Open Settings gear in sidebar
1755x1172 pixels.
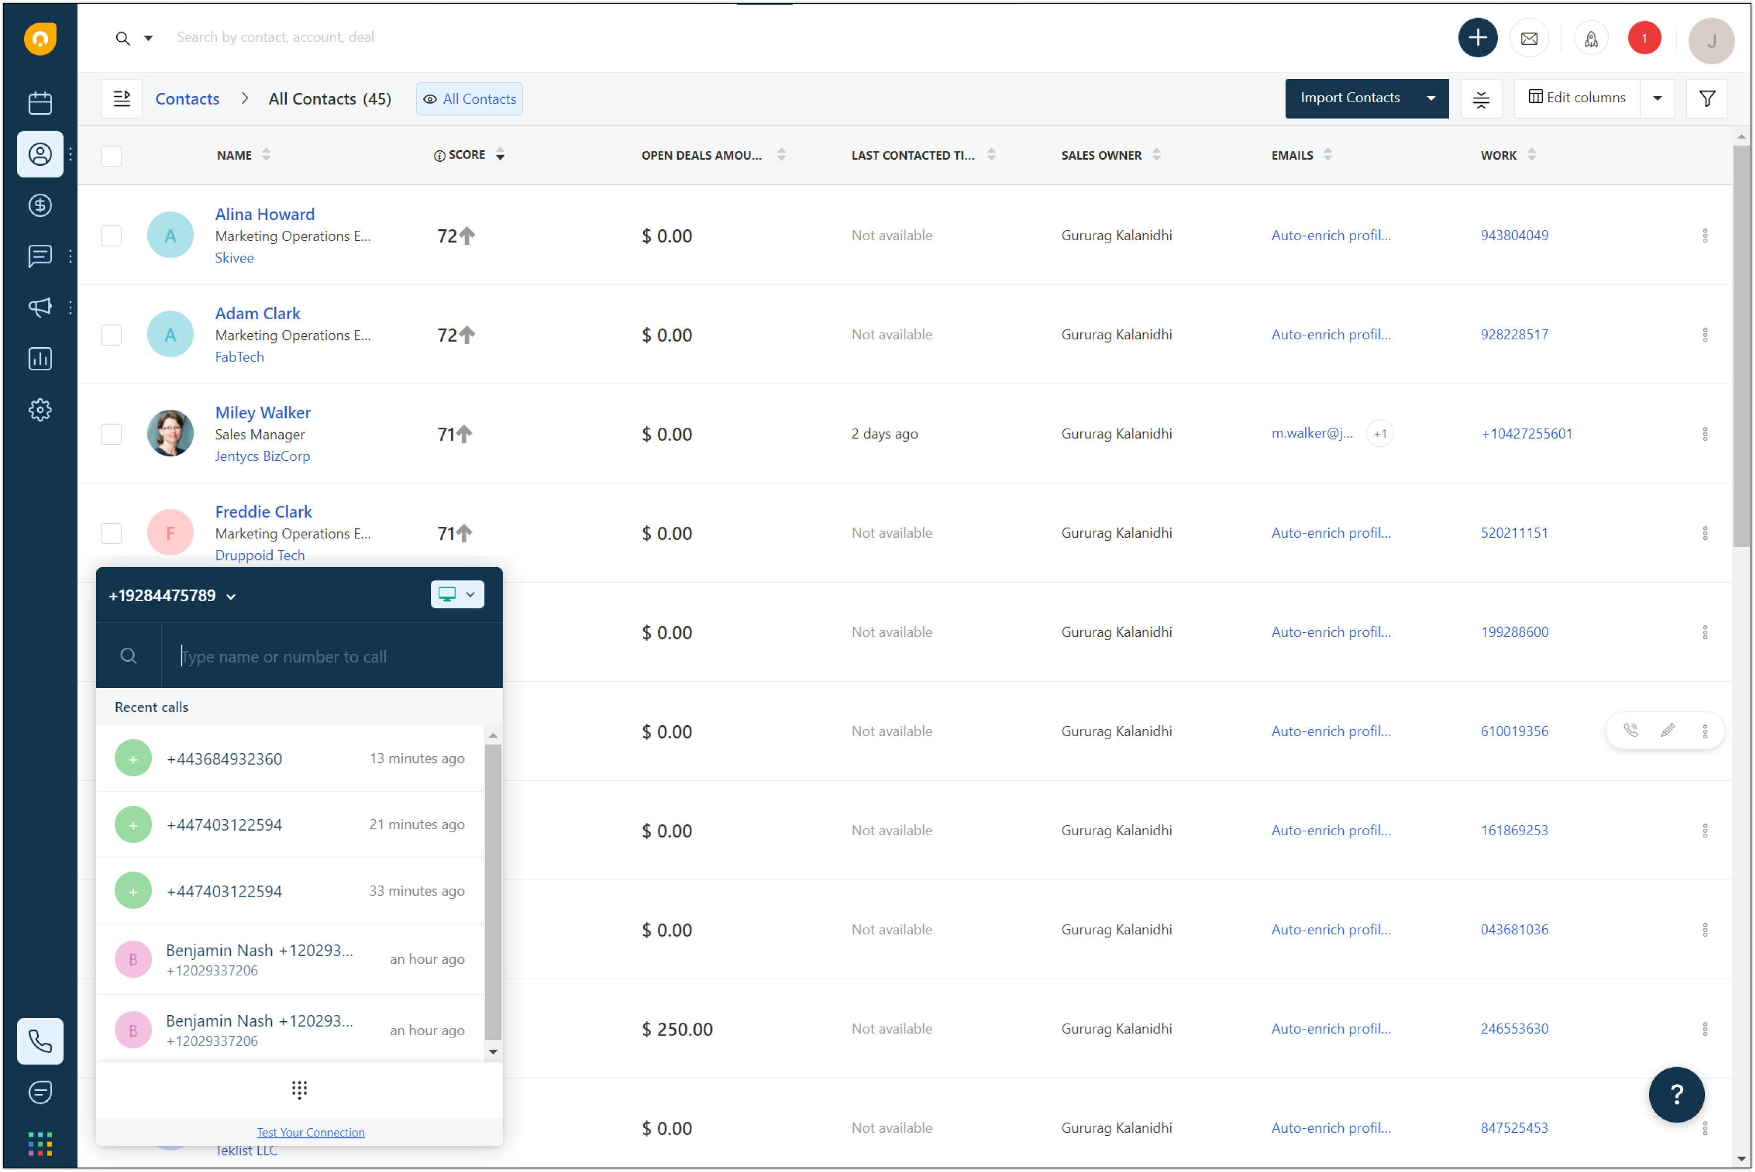[x=40, y=410]
